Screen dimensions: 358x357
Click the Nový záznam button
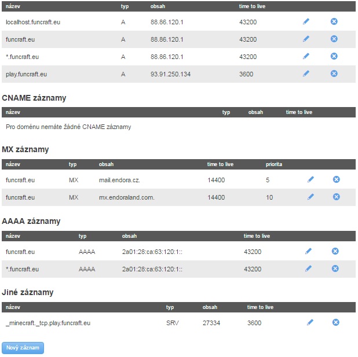pos(23,348)
